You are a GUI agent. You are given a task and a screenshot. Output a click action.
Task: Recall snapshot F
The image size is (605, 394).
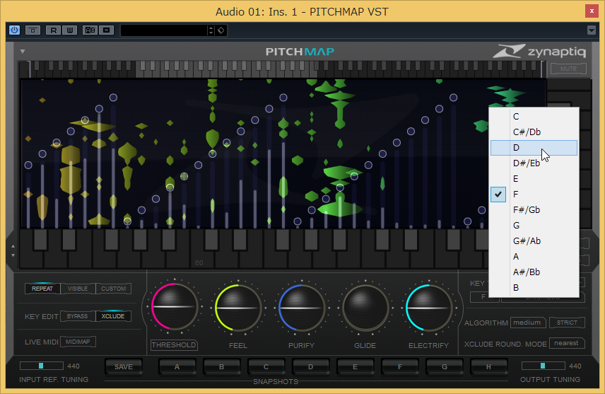tap(400, 367)
